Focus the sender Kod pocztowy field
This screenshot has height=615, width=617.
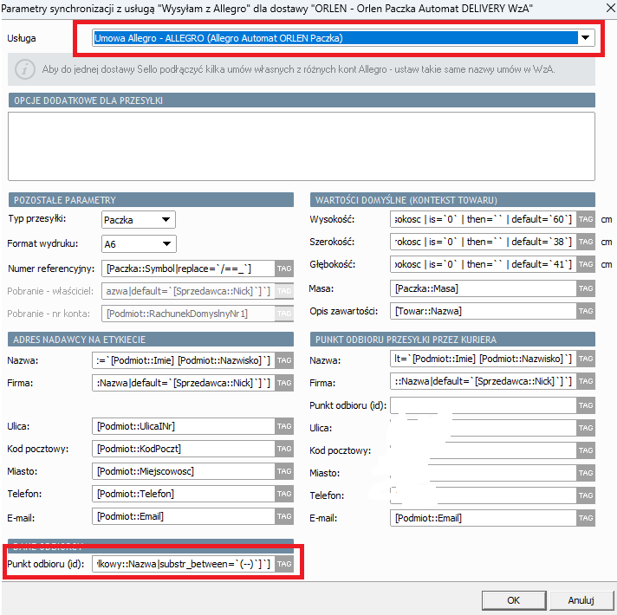pyautogui.click(x=184, y=449)
